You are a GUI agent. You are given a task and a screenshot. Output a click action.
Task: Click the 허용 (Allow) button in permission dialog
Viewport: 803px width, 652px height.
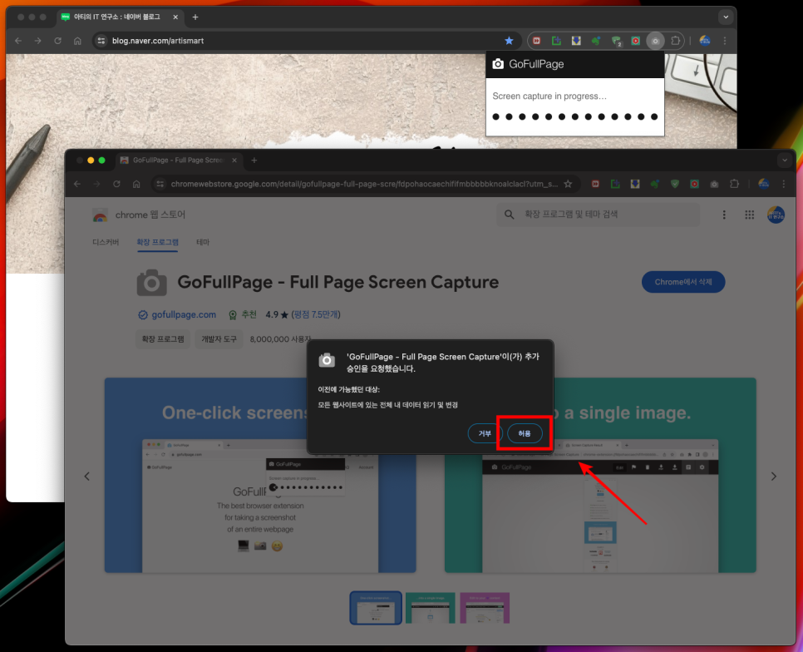tap(525, 433)
